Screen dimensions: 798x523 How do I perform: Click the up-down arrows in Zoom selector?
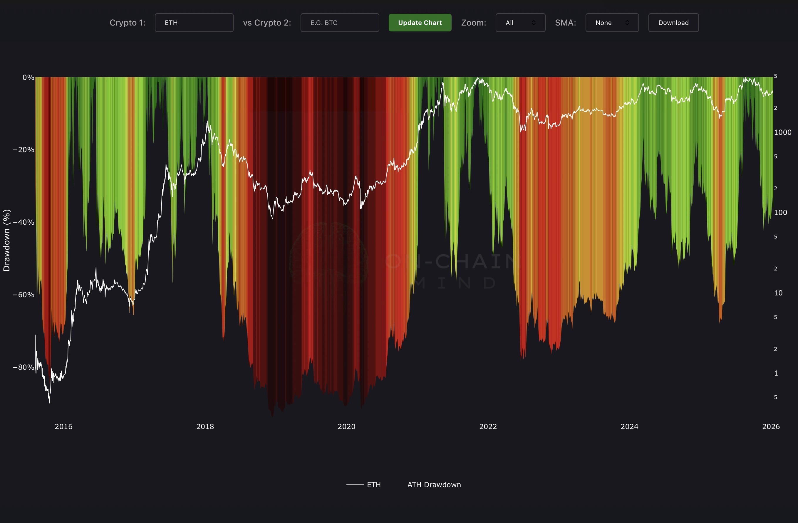pyautogui.click(x=534, y=23)
